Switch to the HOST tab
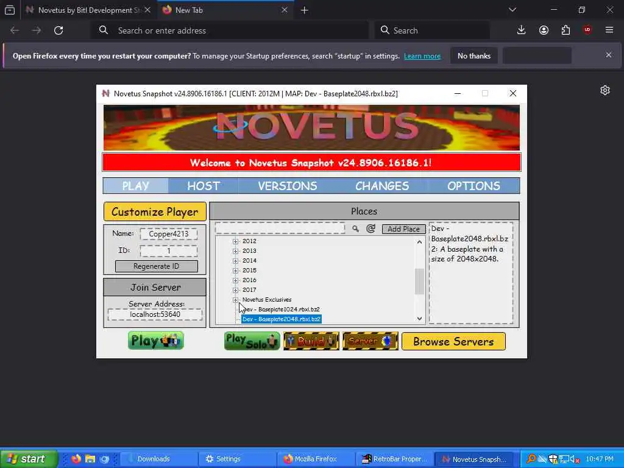 (204, 186)
